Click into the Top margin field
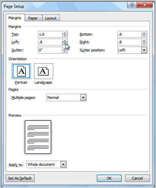 click(50, 35)
